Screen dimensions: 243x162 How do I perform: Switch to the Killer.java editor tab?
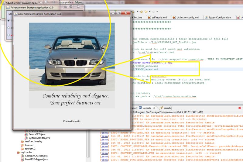tap(137, 18)
